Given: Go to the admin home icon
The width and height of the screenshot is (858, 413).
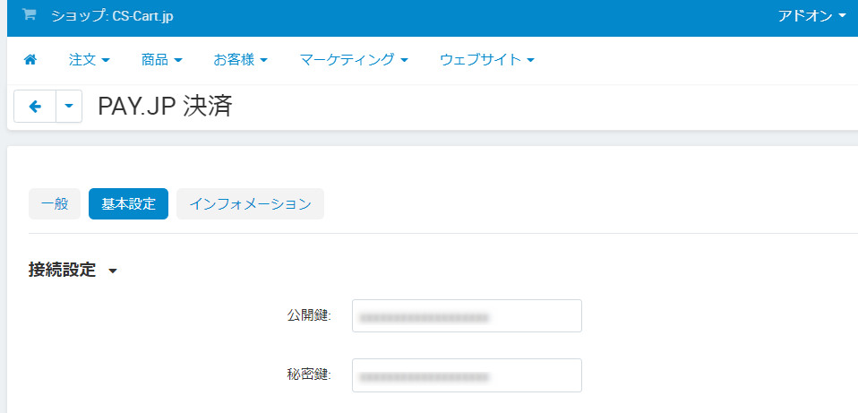Looking at the screenshot, I should tap(30, 60).
